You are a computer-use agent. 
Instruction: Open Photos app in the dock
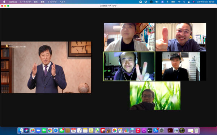[x=114, y=130]
